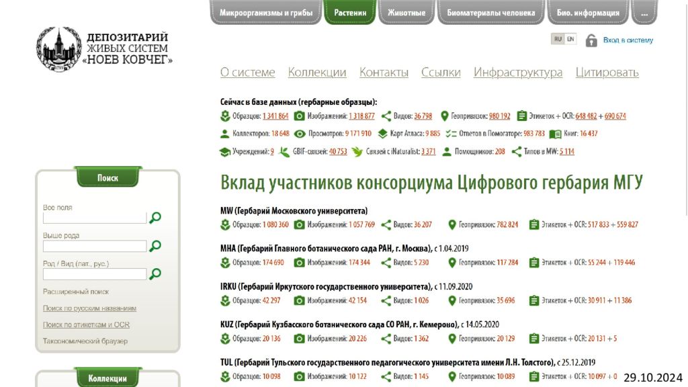This screenshot has height=387, width=688.
Task: Click the checklist icon beside Ответов в Помогаторе
Action: (451, 134)
